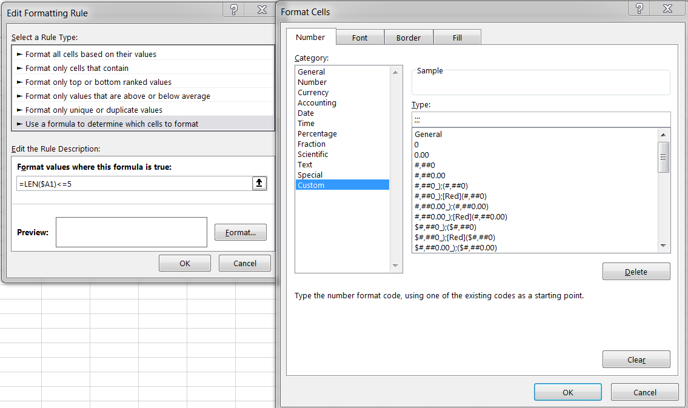
Task: Close the Edit Formatting Rule dialog
Action: click(x=262, y=10)
